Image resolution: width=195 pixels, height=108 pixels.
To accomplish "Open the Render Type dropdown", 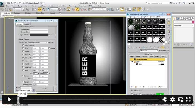I will pos(38,42).
